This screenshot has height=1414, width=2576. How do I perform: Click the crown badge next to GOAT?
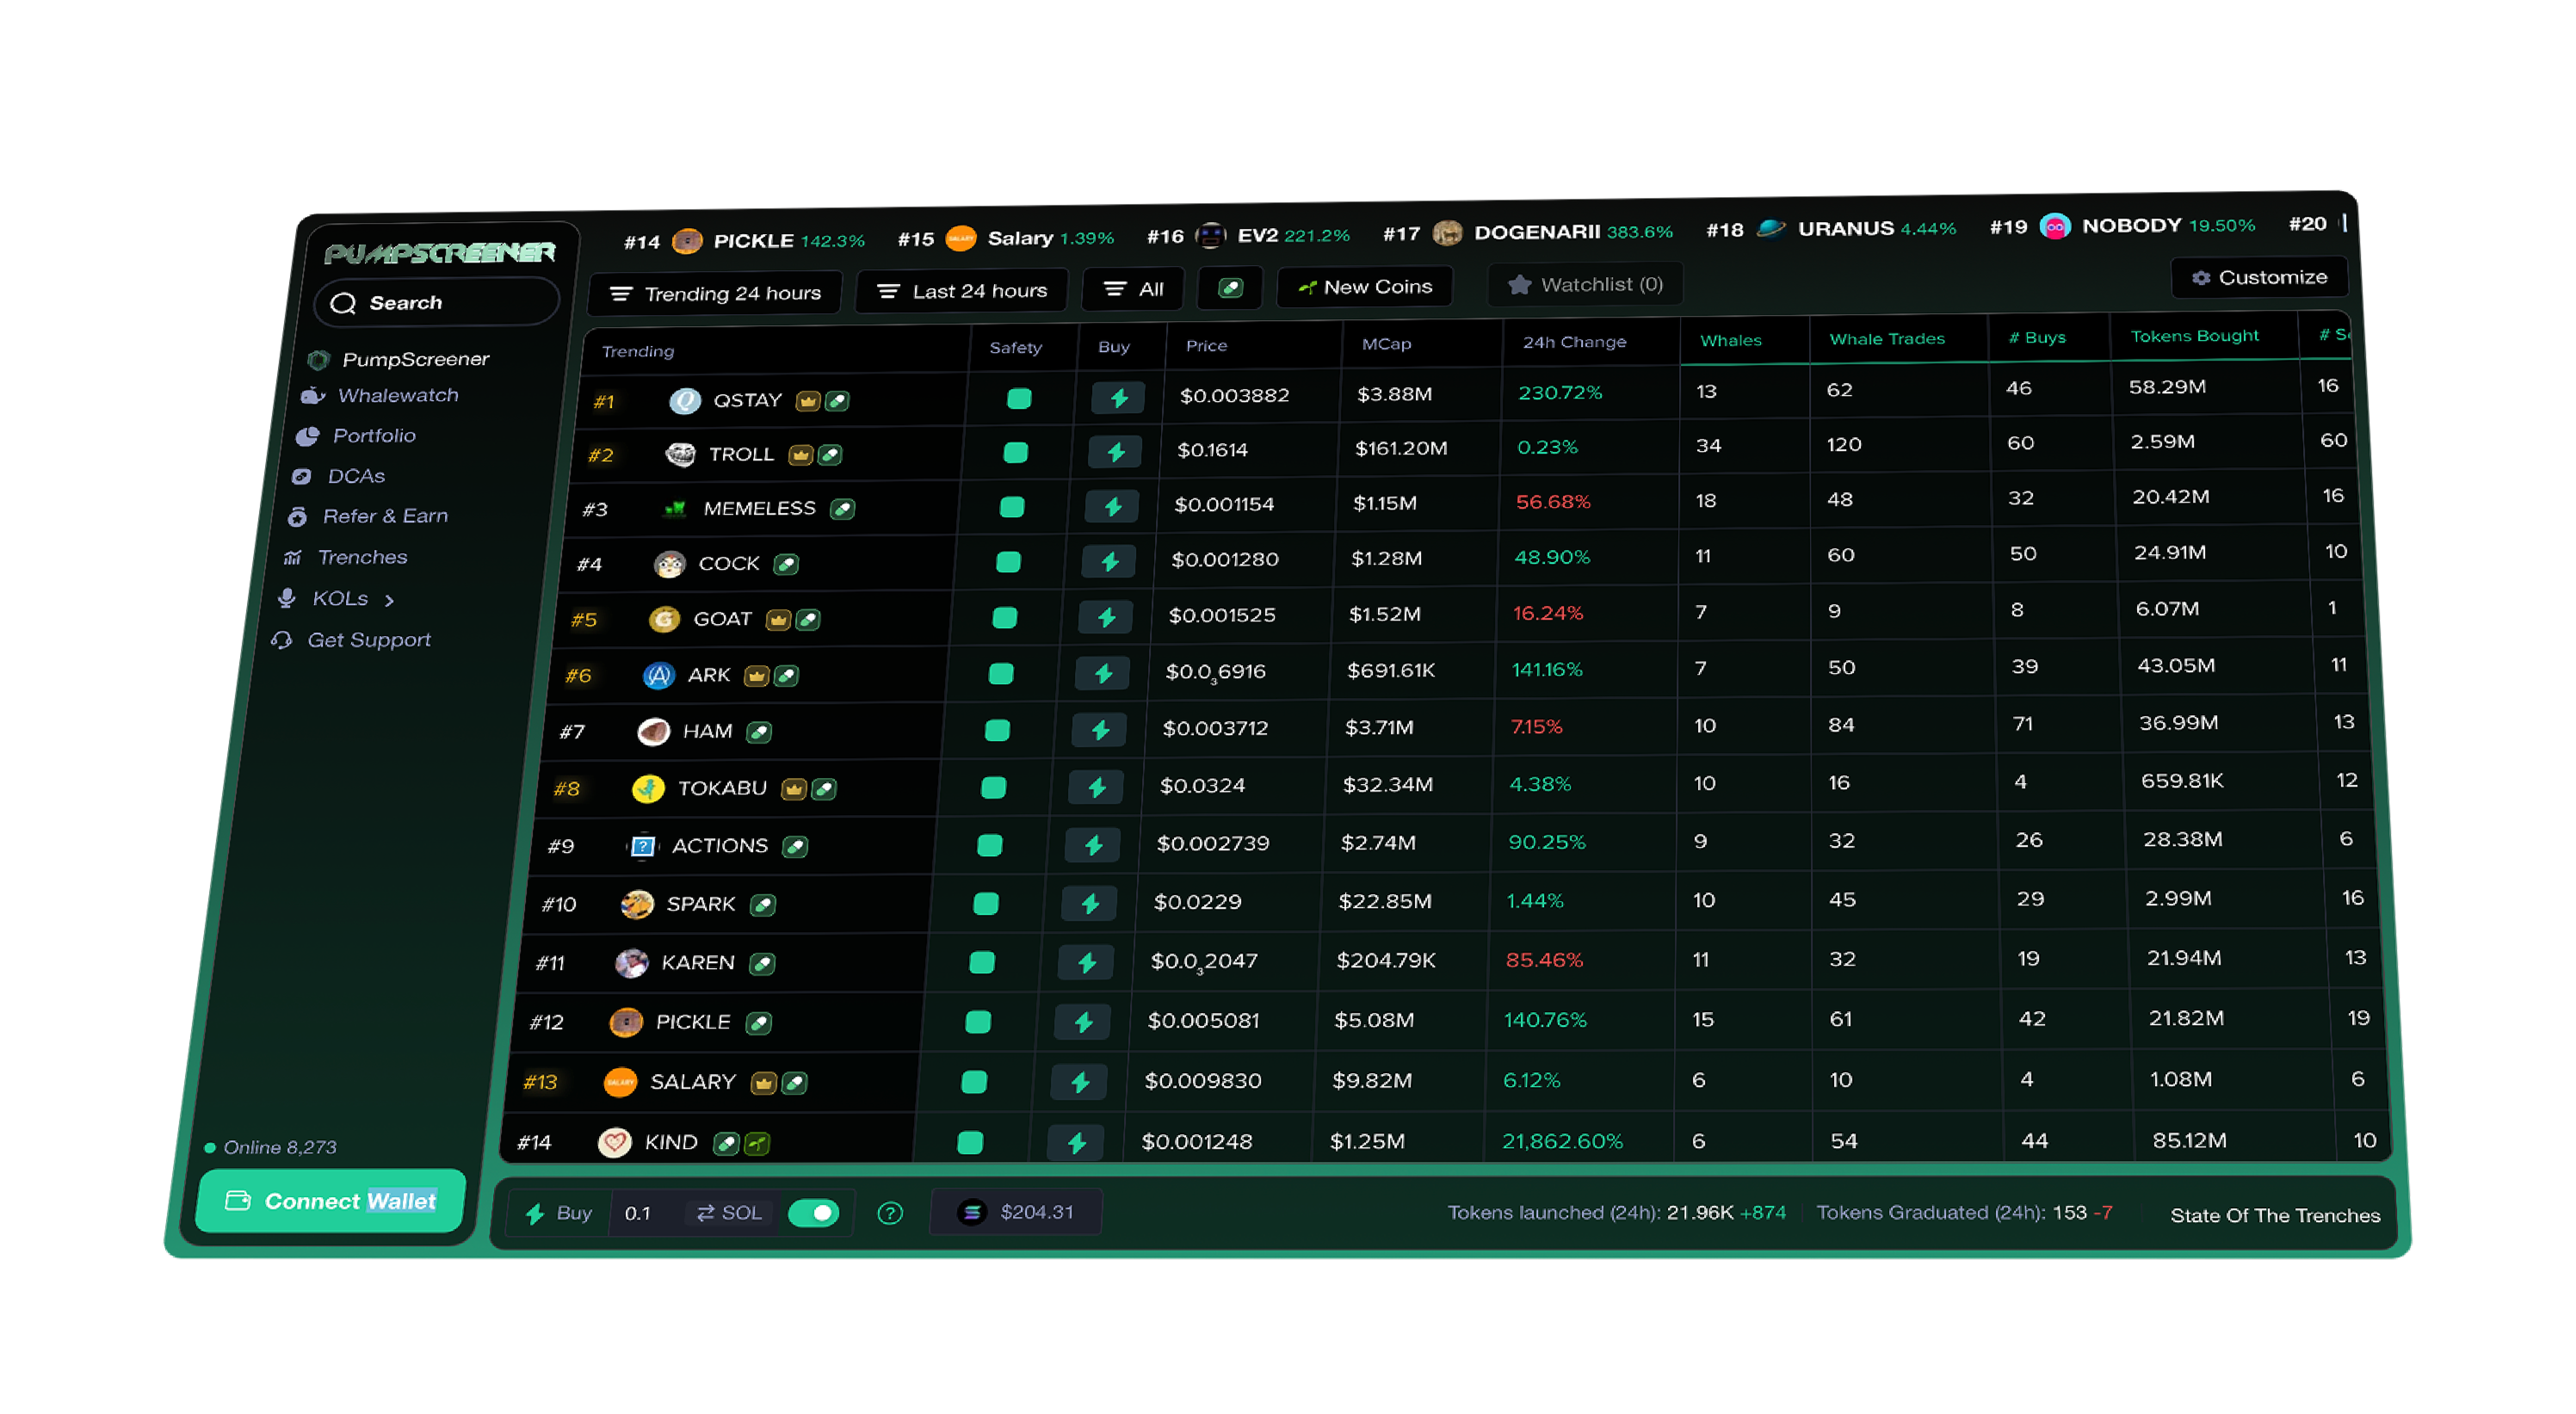click(778, 620)
